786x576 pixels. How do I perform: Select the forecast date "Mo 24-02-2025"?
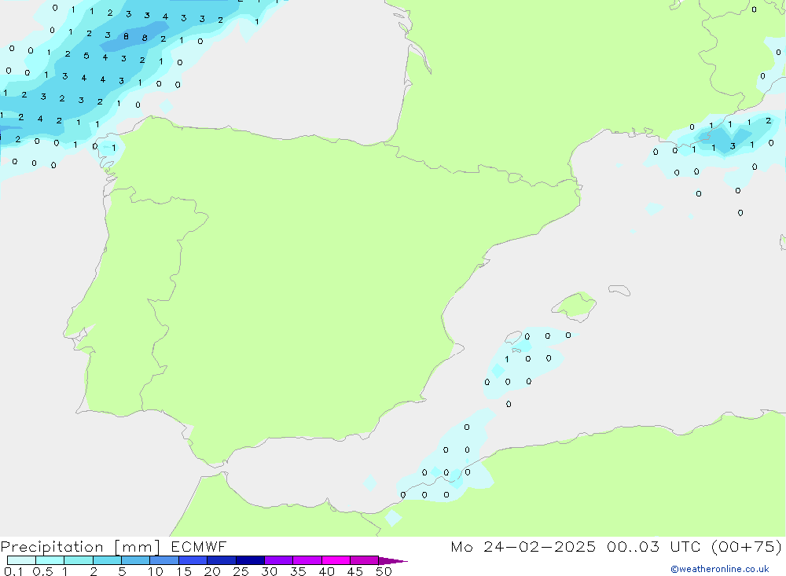click(523, 546)
